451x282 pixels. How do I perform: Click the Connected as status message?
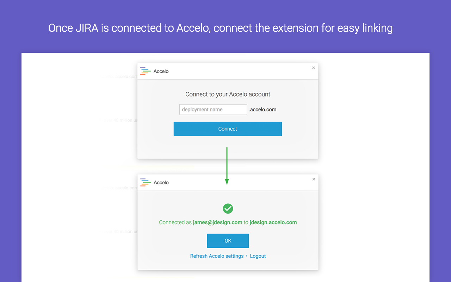coord(175,222)
